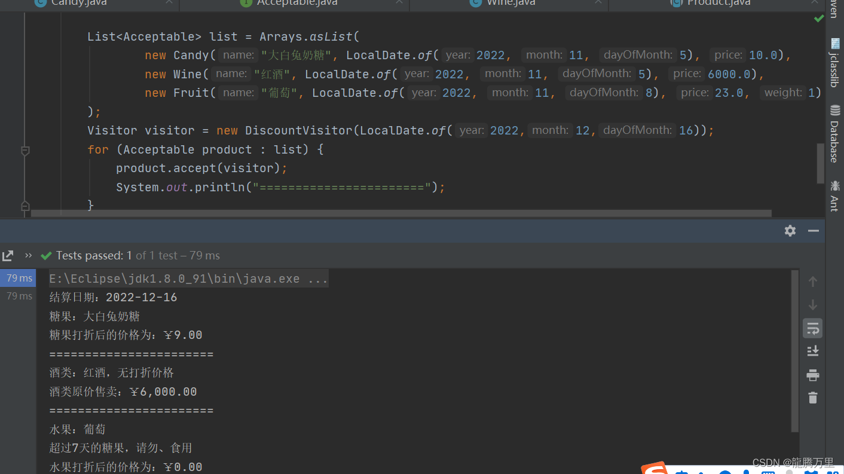
Task: Expand hidden toolbar actions via double chevron
Action: (28, 255)
